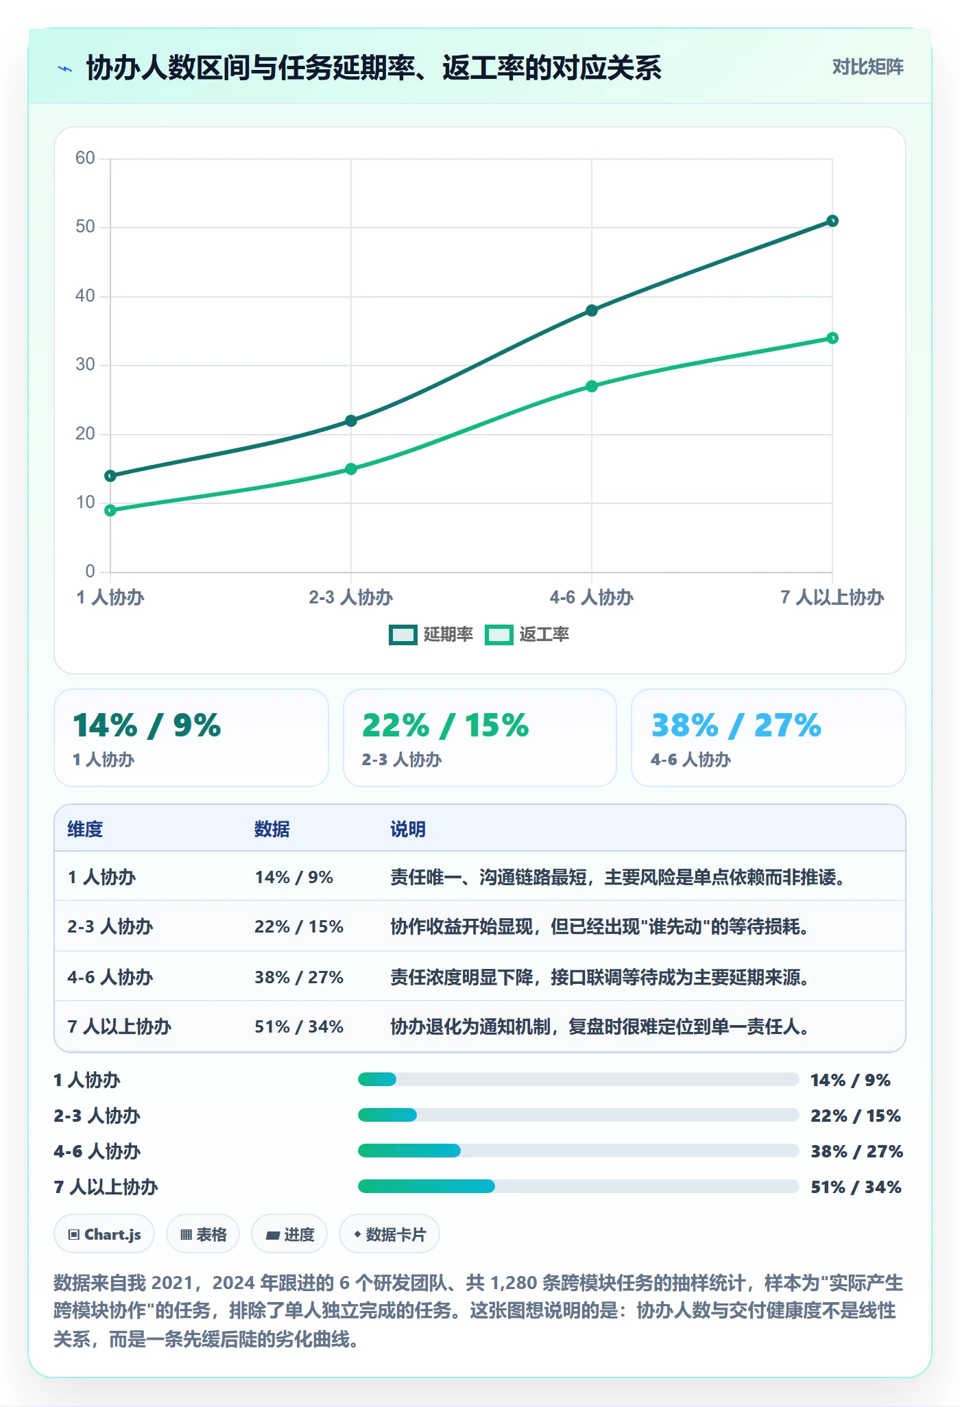Click the 返工率 data point at 4-6 人协办
Screen dimensions: 960x1407
pos(592,386)
